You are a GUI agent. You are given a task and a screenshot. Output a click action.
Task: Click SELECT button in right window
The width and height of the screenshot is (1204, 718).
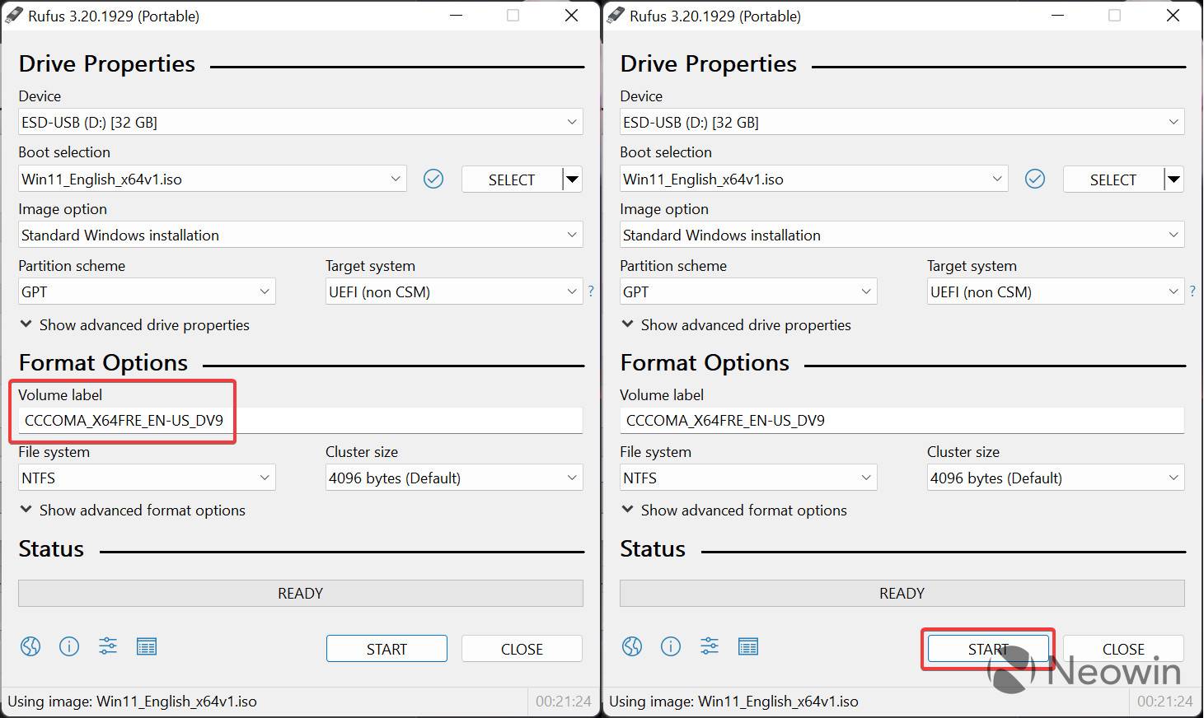point(1113,179)
